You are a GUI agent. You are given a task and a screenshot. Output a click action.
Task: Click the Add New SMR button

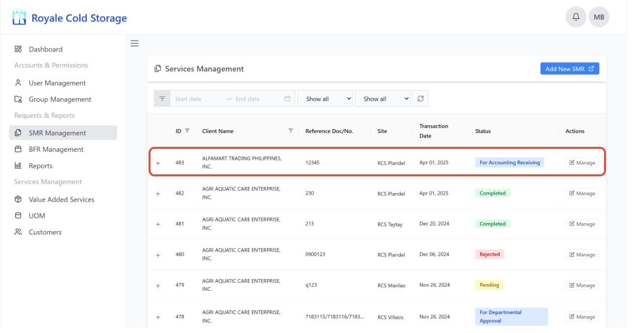click(570, 69)
